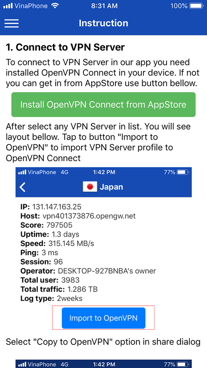The image size is (207, 368).
Task: Open the hamburger menu
Action: [11, 23]
